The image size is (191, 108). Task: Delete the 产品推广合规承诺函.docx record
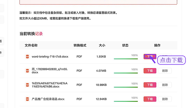click(x=165, y=99)
